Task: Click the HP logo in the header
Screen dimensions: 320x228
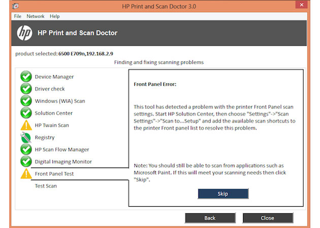Action: pyautogui.click(x=24, y=33)
